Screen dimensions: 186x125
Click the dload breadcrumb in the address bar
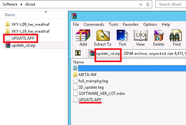[x=30, y=4]
